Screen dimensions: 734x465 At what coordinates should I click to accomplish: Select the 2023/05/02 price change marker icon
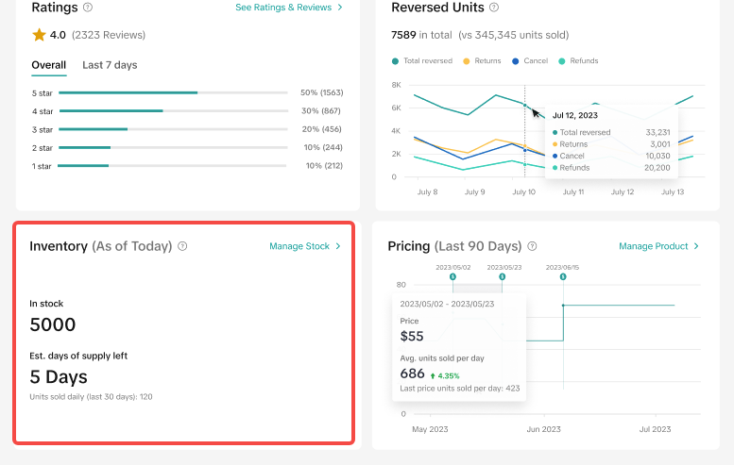tap(452, 276)
